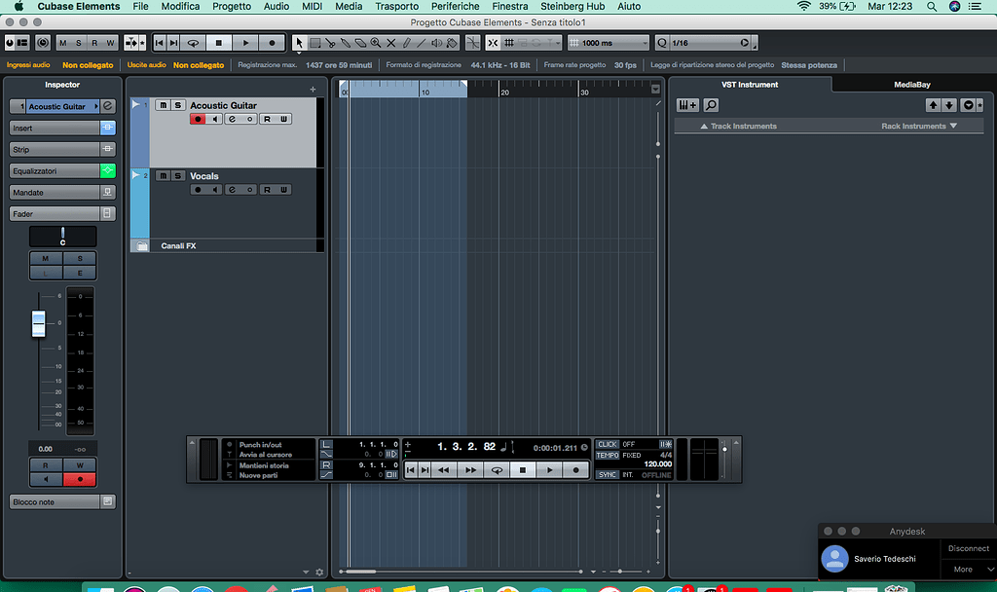Choose the Mute (X) tool
997x592 pixels.
pos(391,42)
